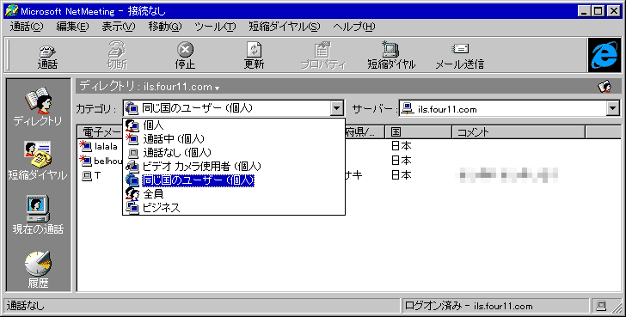The width and height of the screenshot is (626, 317).
Task: Click the directory header icon at right
Action: 605,86
